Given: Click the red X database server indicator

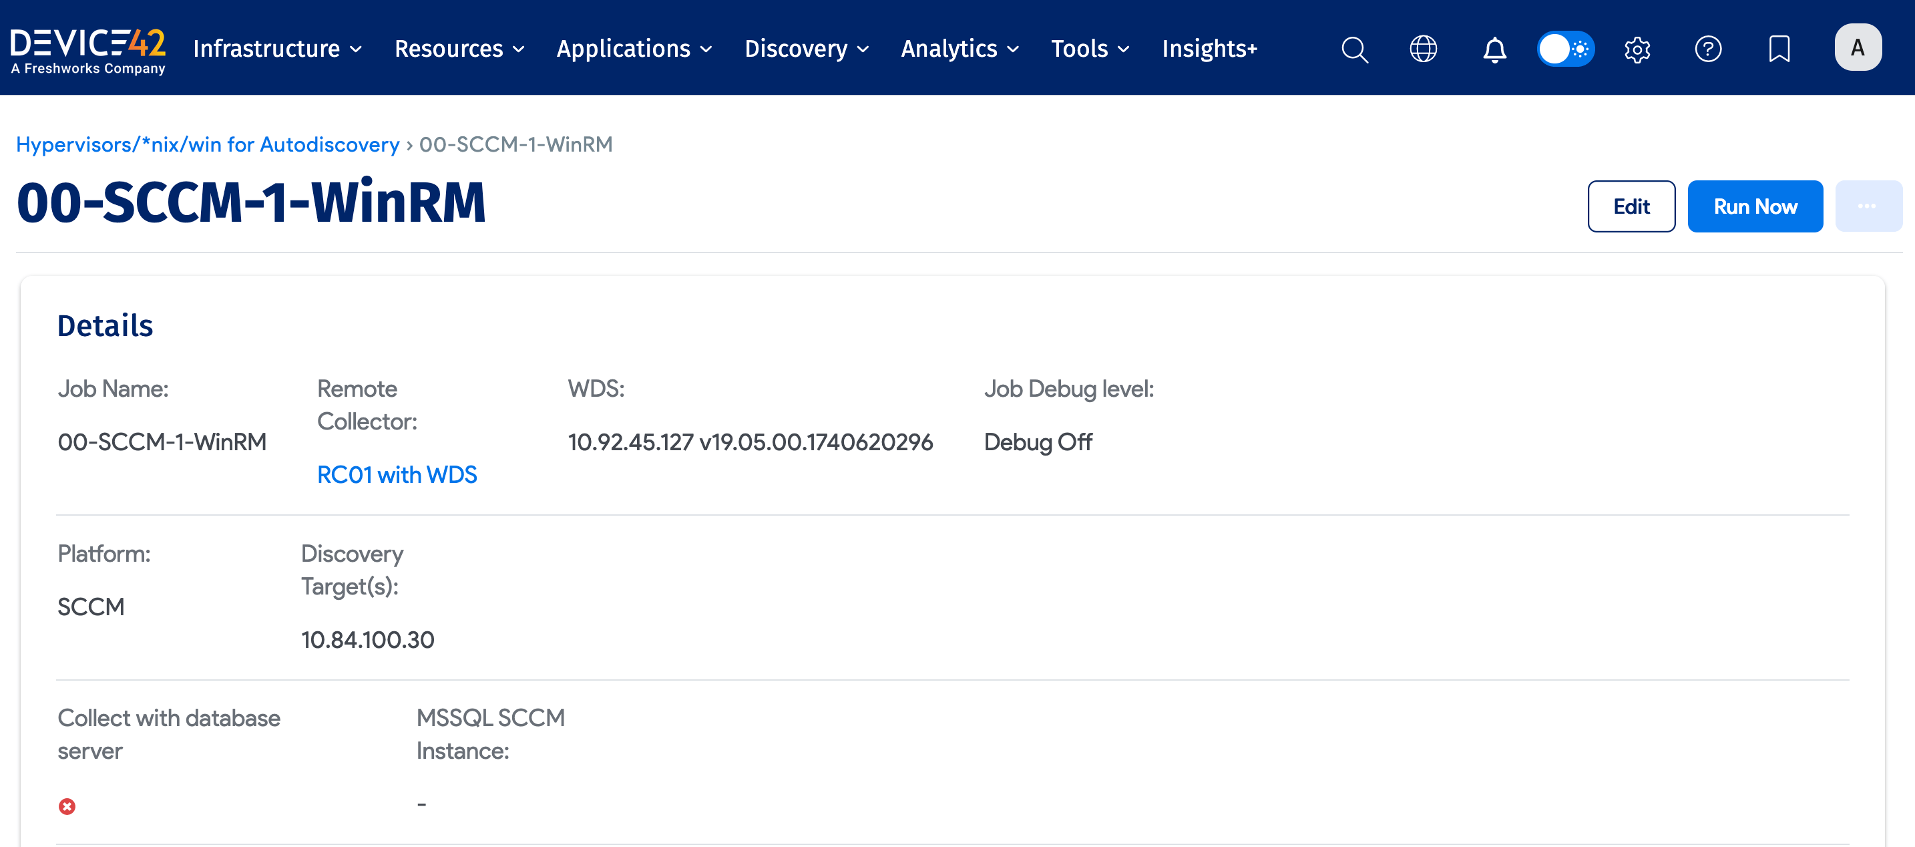Looking at the screenshot, I should click(67, 806).
